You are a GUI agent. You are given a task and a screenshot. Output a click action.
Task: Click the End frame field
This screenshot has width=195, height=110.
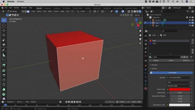136,102
